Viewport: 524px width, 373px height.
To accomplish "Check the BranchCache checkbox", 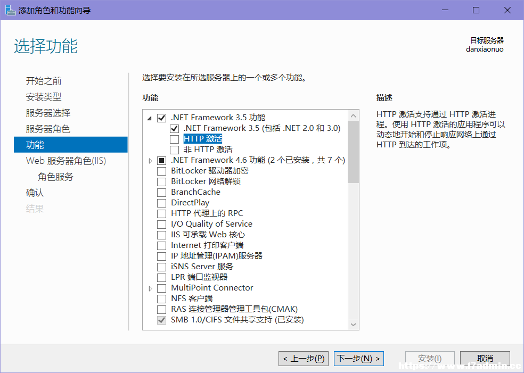I will (x=162, y=192).
